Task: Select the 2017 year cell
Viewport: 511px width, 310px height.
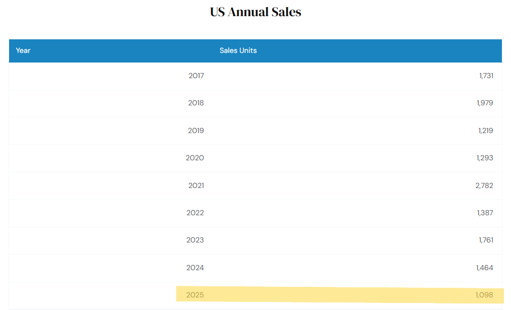Action: (x=196, y=76)
